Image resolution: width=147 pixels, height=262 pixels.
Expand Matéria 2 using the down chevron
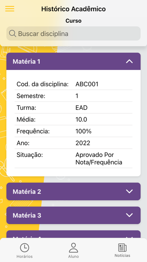tap(129, 191)
